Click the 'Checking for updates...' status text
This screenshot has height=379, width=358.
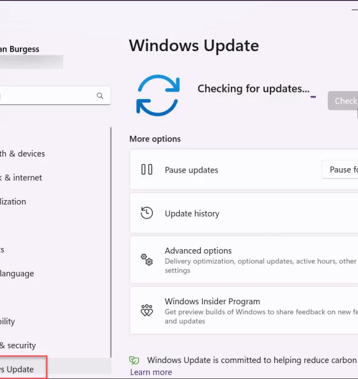pyautogui.click(x=253, y=89)
